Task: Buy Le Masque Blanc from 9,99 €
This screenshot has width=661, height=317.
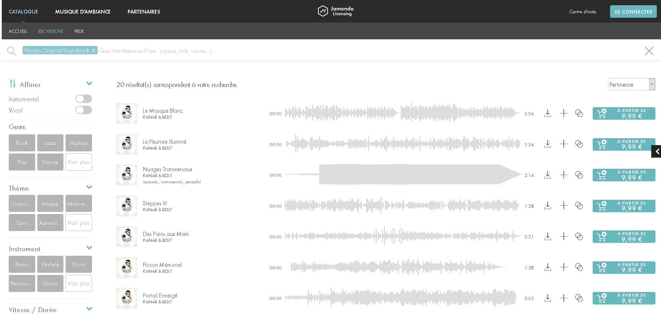Action: click(x=624, y=113)
